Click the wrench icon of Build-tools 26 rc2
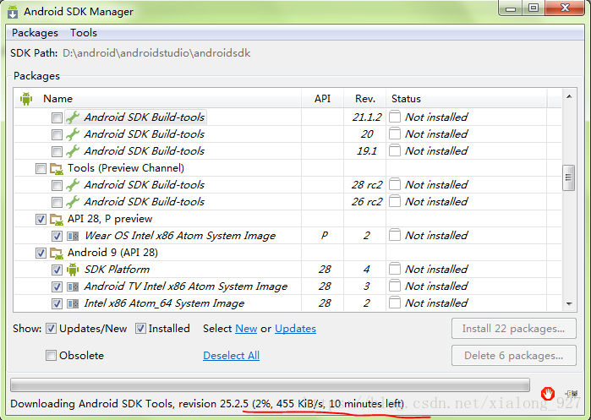Viewport: 591px width, 420px height. pyautogui.click(x=73, y=202)
